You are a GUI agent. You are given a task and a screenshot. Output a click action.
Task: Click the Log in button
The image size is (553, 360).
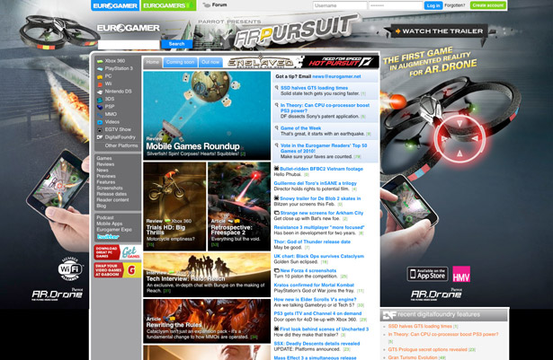pyautogui.click(x=433, y=5)
